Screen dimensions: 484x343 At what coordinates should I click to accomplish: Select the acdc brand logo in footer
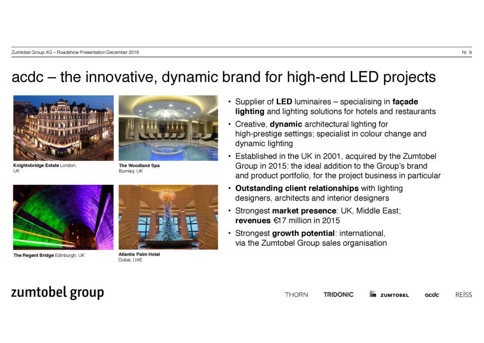click(x=432, y=294)
